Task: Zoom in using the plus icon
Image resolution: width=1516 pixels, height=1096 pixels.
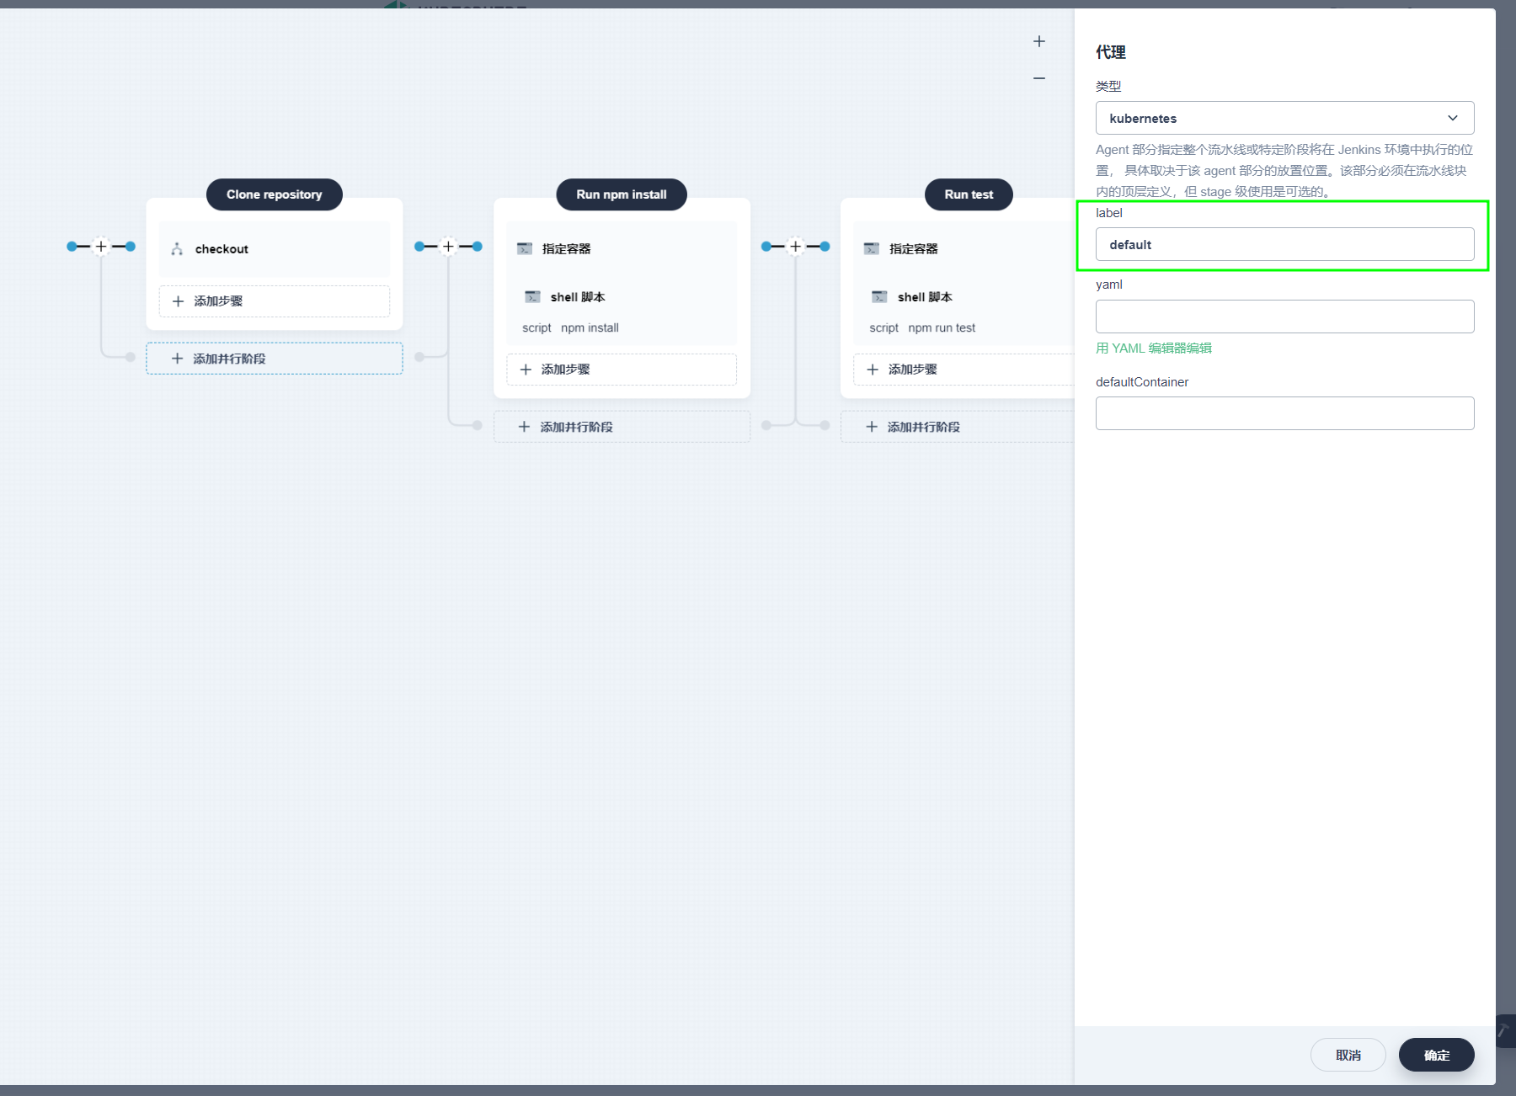Action: [1039, 40]
